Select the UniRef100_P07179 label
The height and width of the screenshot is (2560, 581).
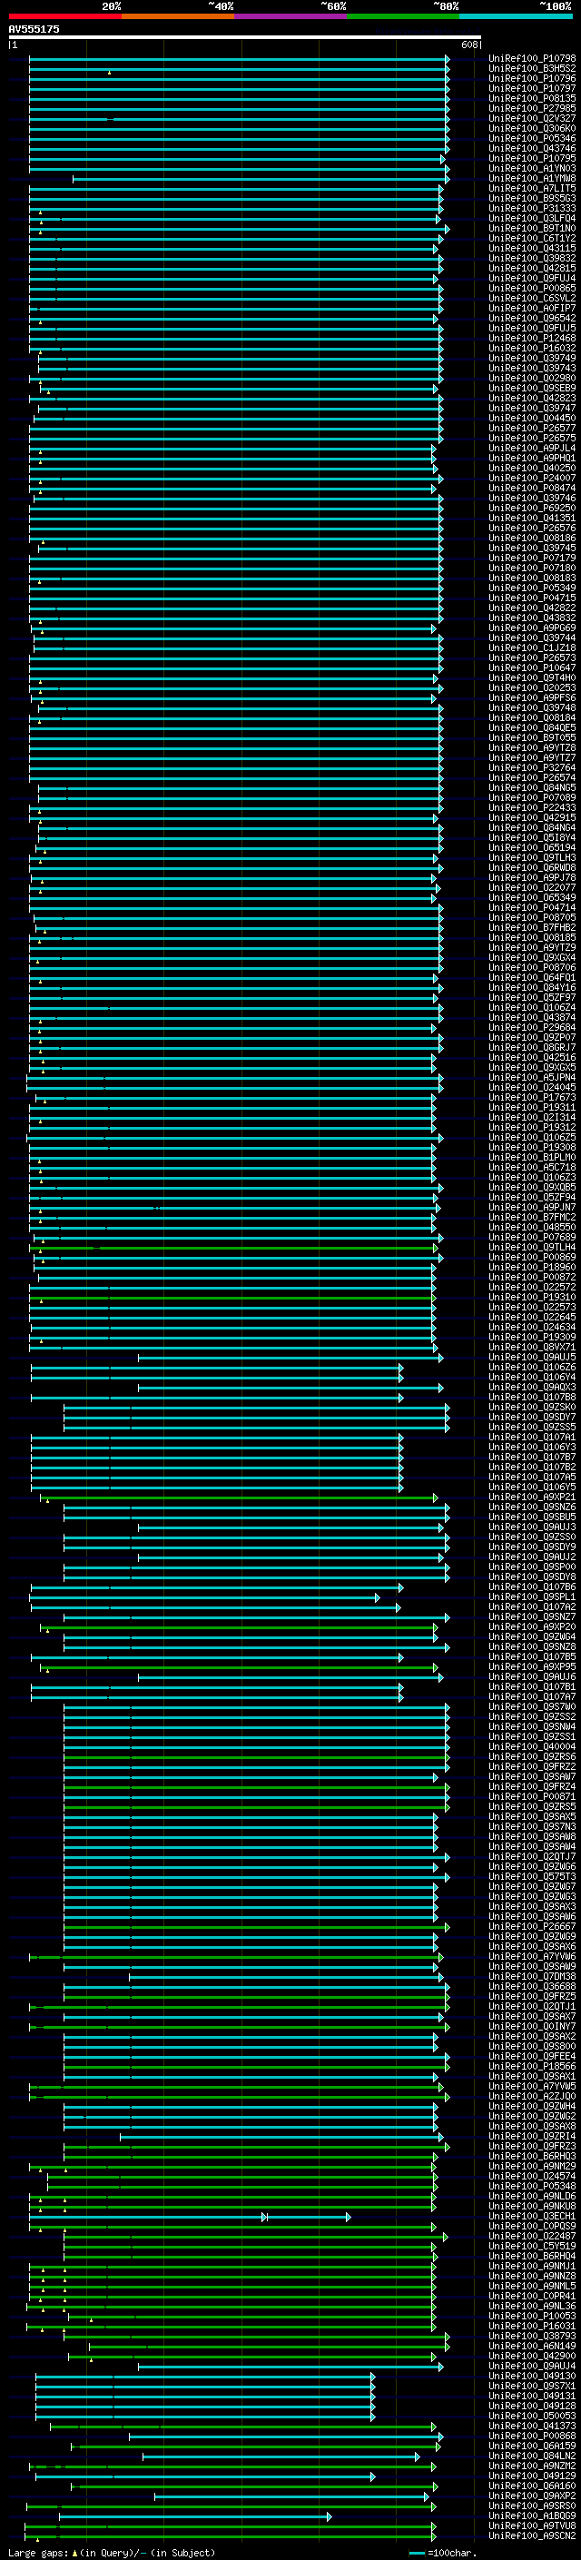(x=532, y=558)
